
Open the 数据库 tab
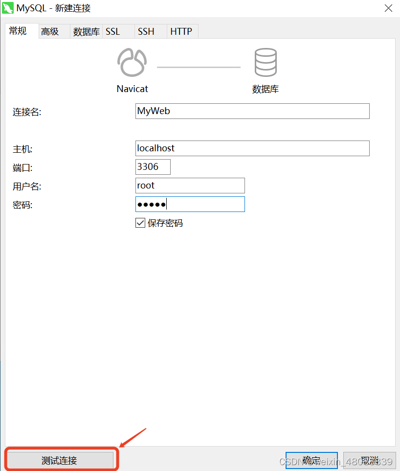(x=87, y=31)
